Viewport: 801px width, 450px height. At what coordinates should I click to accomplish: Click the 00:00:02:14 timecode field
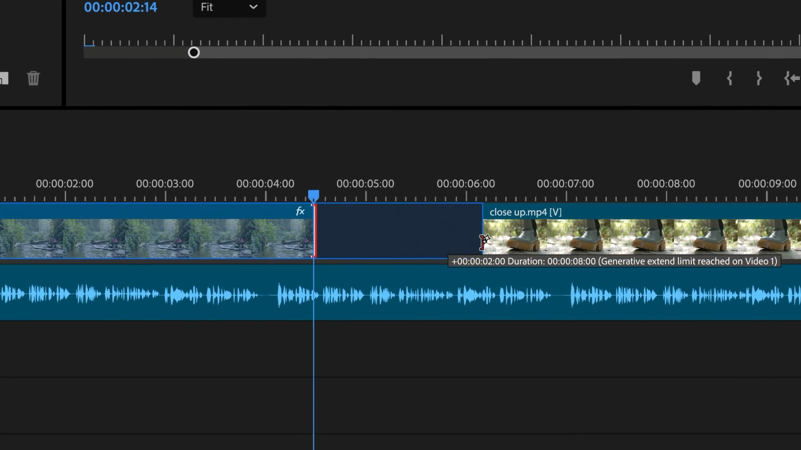[x=121, y=7]
